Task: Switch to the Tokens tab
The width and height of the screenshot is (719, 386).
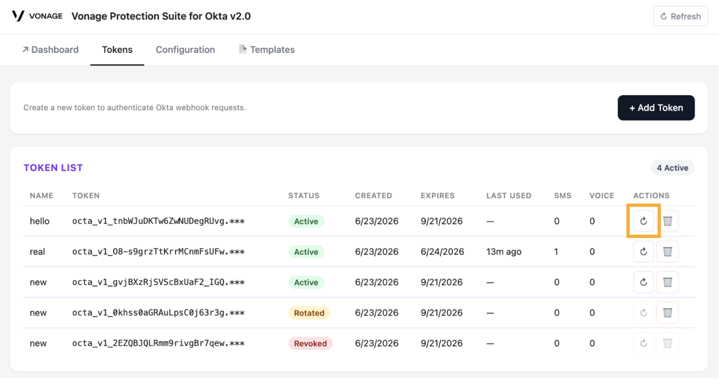Action: pos(117,50)
